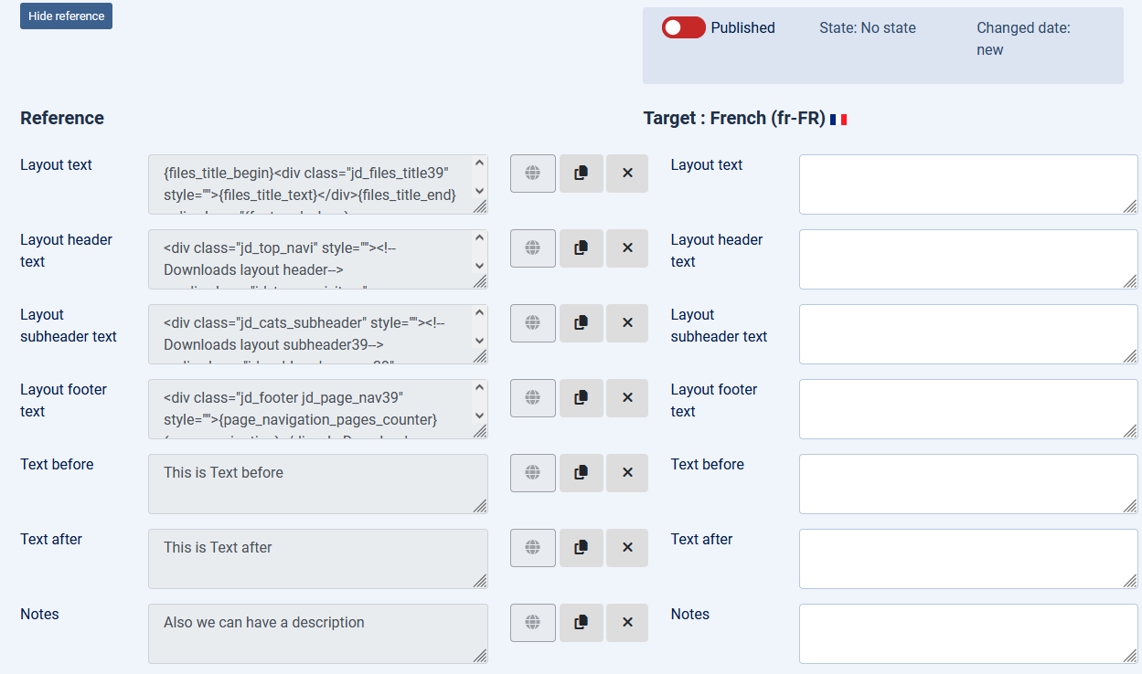
Task: Click scroll-down arrow in reference Layout subheader box
Action: coord(480,341)
